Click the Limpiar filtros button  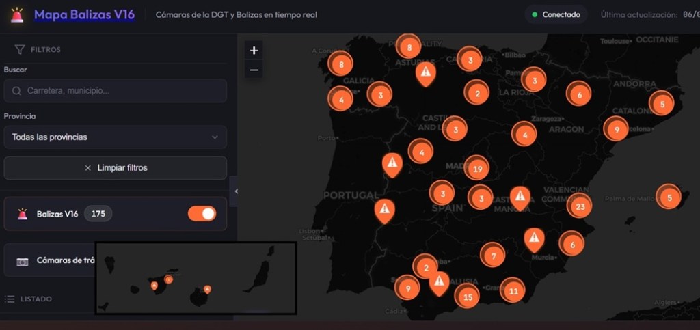[115, 168]
